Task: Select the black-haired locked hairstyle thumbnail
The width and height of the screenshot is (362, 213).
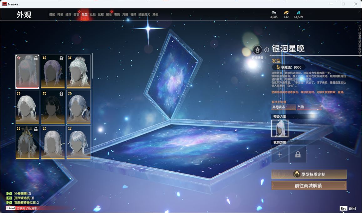Action: pos(53,107)
